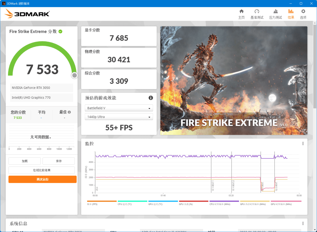The height and width of the screenshot is (232, 317).
Task: Open the 3DMark 主页 home icon
Action: coord(241,14)
